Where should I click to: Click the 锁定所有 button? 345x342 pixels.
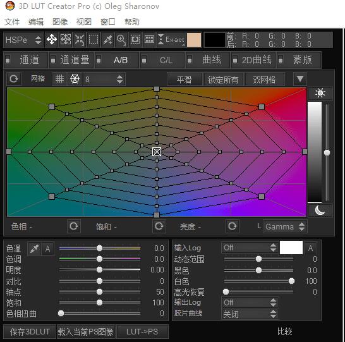click(x=223, y=79)
